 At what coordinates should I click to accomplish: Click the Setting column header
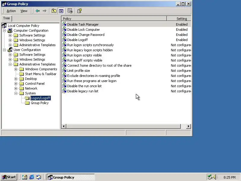(x=179, y=19)
